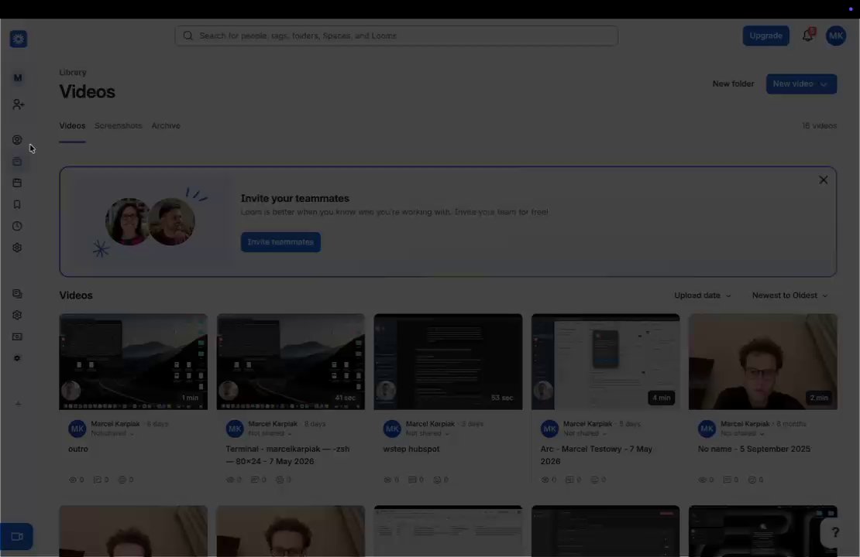Screen dimensions: 860x557
Task: Open the 53 sec wstep hubspot thumbnail
Action: [448, 361]
